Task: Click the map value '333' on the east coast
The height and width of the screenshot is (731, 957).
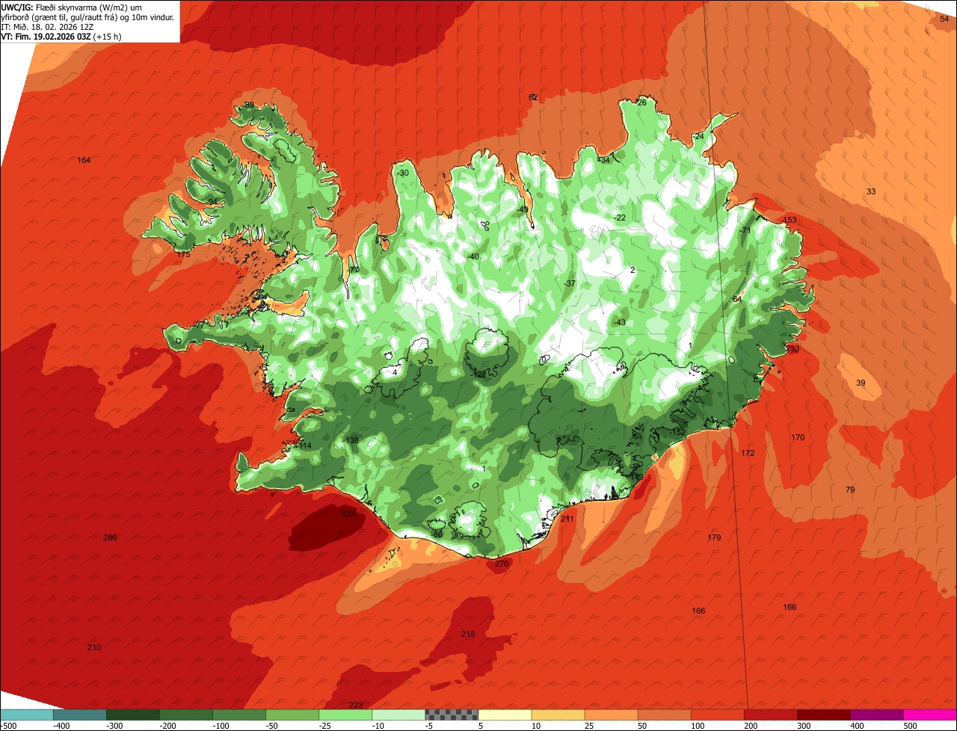Action: coord(793,348)
